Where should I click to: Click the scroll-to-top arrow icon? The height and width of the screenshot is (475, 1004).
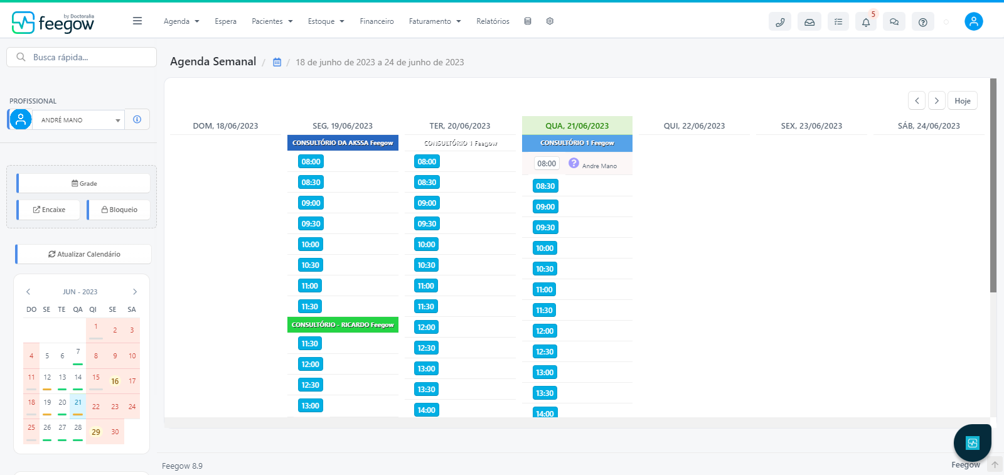(995, 465)
